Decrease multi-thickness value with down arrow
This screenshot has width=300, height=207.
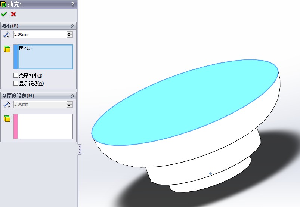click(x=69, y=106)
